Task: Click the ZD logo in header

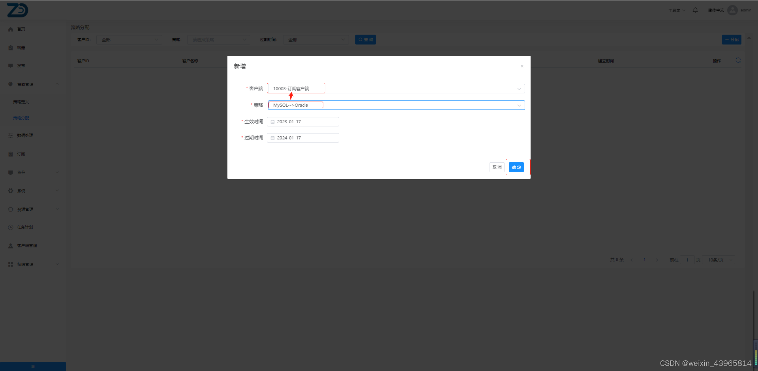Action: tap(17, 10)
